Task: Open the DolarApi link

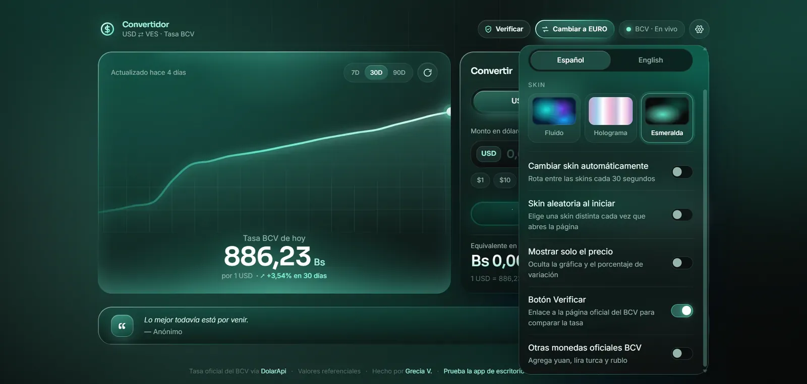Action: (273, 371)
